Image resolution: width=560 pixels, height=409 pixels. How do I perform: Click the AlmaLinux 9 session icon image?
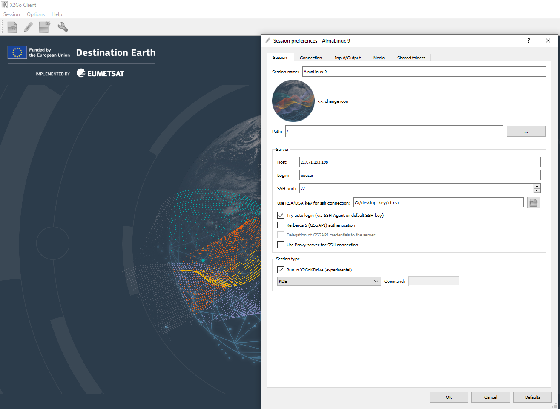pos(293,101)
